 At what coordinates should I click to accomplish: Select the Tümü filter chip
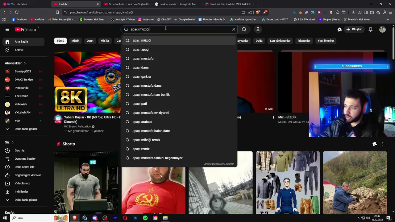[60, 41]
